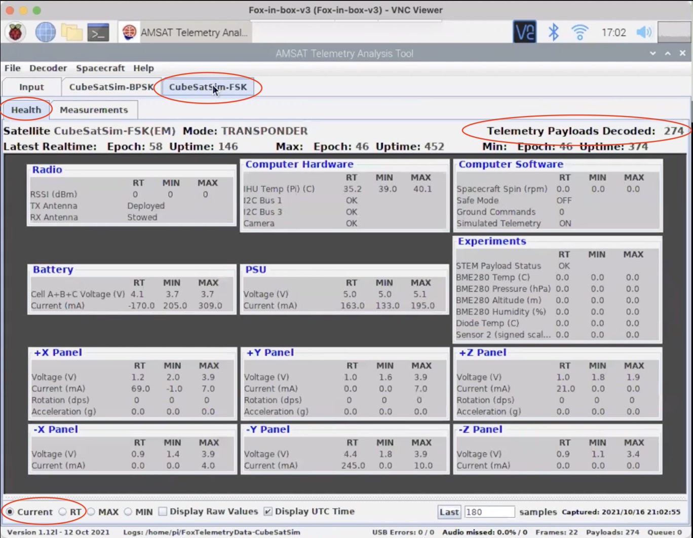Open the Spacecraft menu
The image size is (693, 538).
pos(100,68)
